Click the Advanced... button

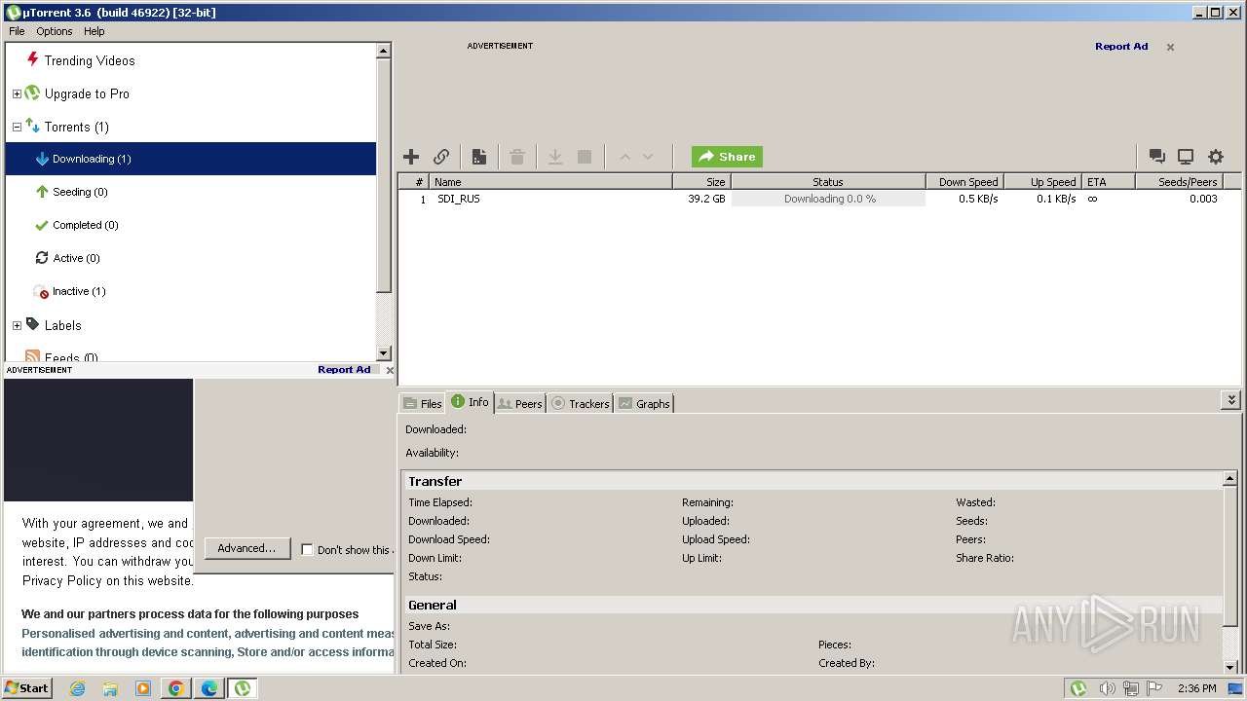pyautogui.click(x=246, y=548)
